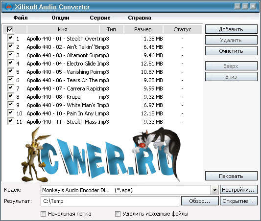This screenshot has width=261, height=221.
Task: Browse output folder with Обзор... button
Action: point(200,201)
